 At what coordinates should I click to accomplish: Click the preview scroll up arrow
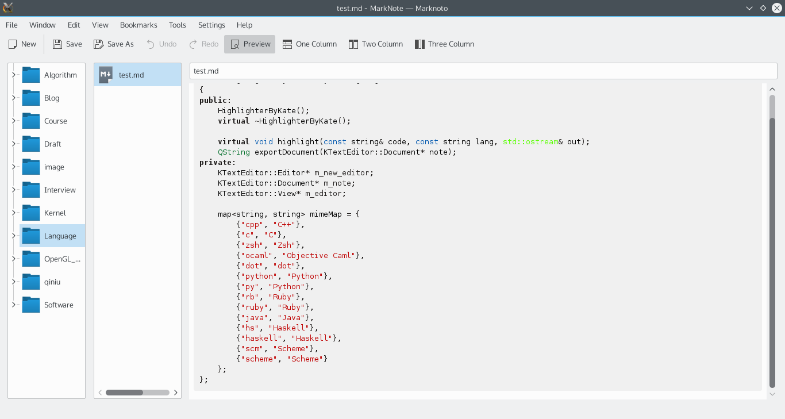tap(772, 89)
